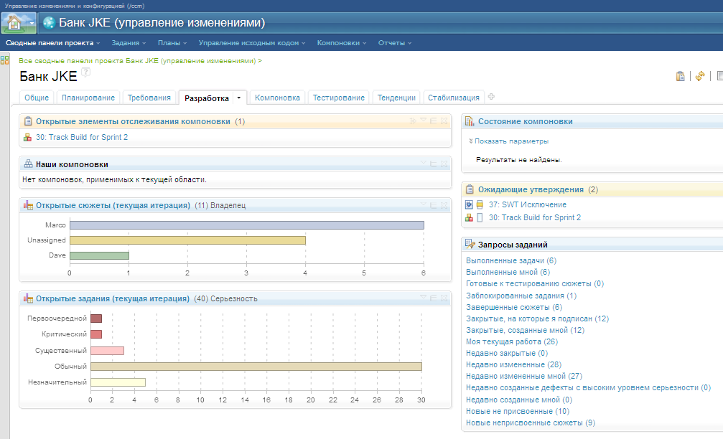Open the Планы menu
Screen dimensions: 723x439
pyautogui.click(x=172, y=43)
